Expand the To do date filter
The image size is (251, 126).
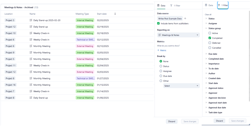pos(206,69)
